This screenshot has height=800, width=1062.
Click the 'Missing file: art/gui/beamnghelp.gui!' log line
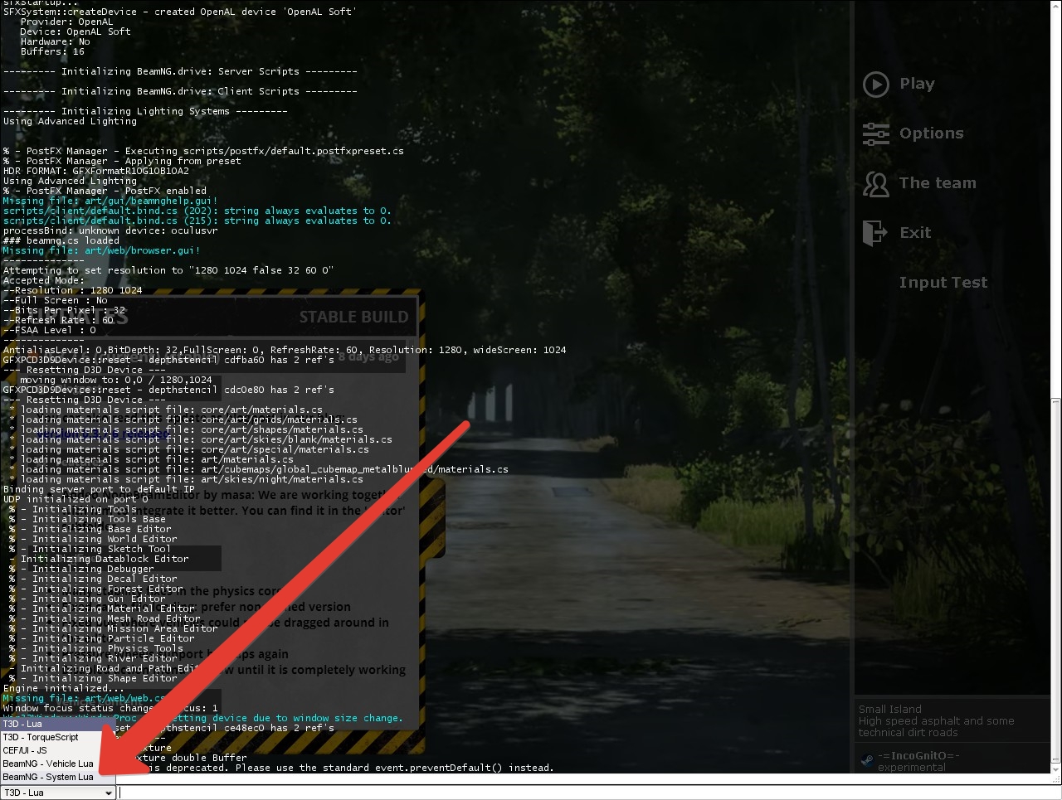tap(110, 201)
